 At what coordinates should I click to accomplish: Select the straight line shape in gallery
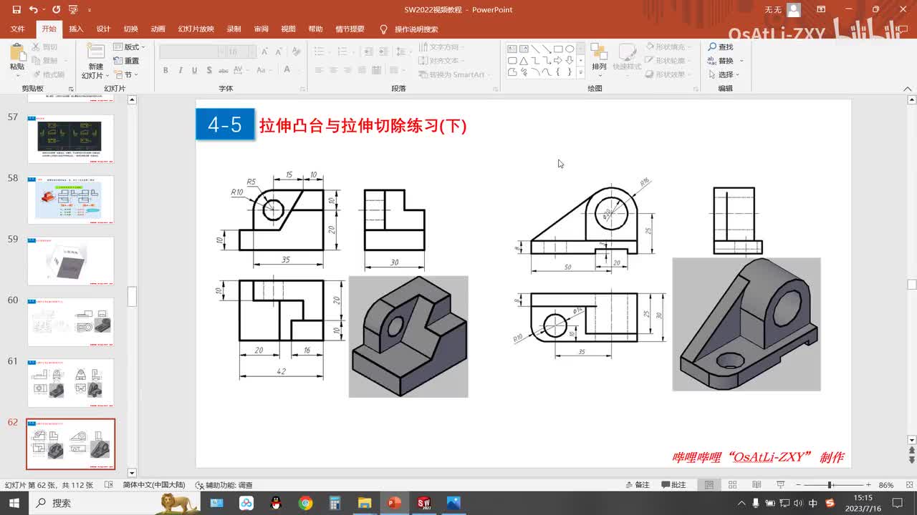click(x=535, y=49)
